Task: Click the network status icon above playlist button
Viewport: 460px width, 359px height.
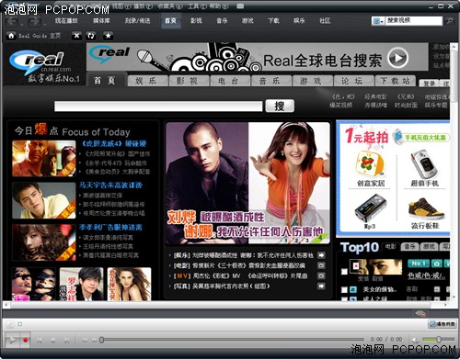Action: tap(420, 313)
